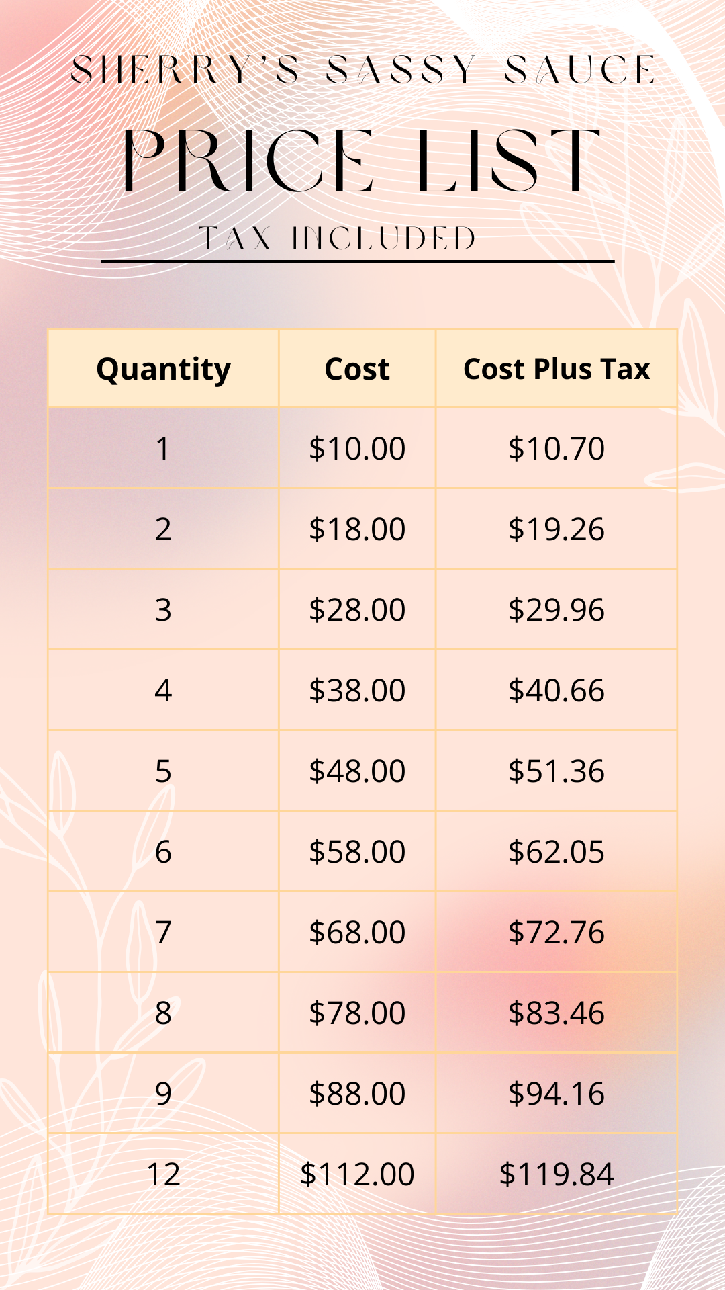Click the $68.00 cost cell
The image size is (725, 1290).
tap(357, 932)
